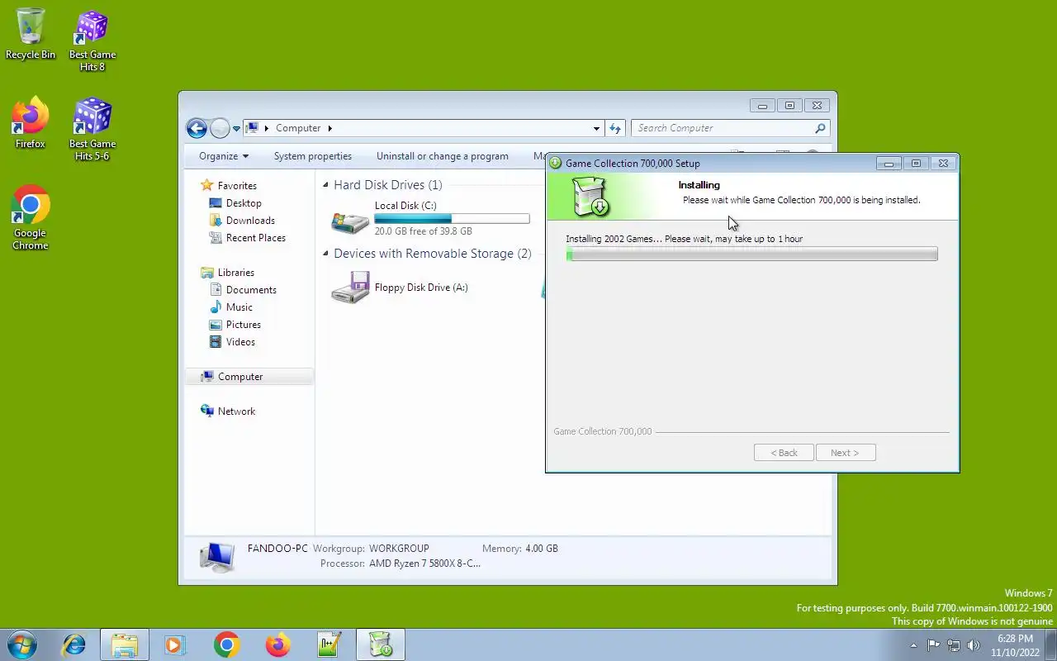Image resolution: width=1057 pixels, height=661 pixels.
Task: Click the grayed Next button in setup
Action: pyautogui.click(x=846, y=453)
